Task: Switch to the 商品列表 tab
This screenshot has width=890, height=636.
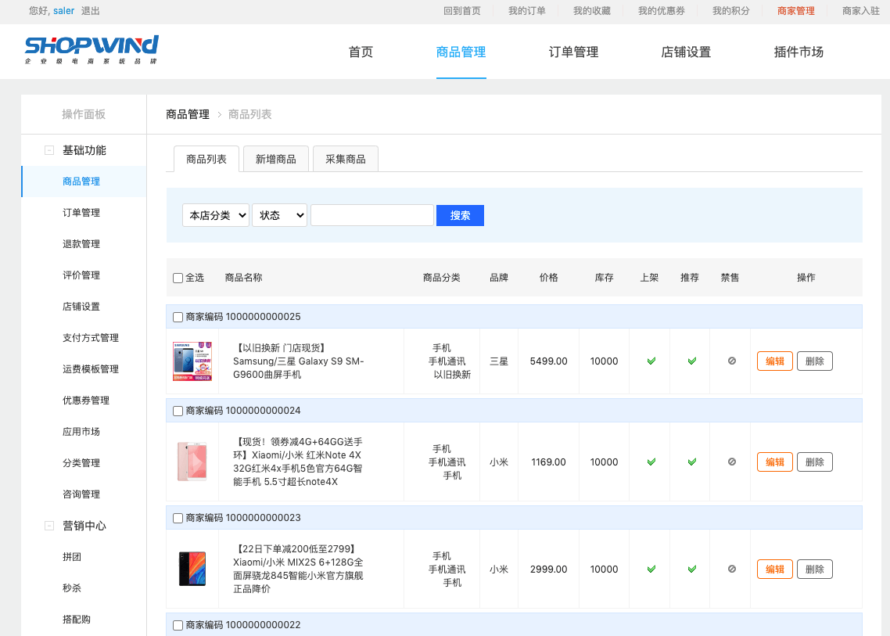Action: (206, 159)
